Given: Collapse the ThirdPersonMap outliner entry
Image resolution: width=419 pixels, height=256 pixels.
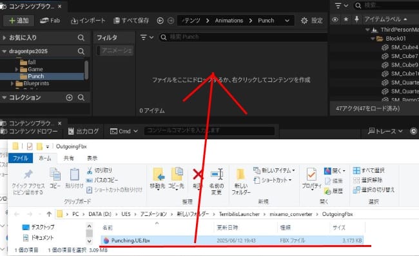Looking at the screenshot, I should 367,30.
